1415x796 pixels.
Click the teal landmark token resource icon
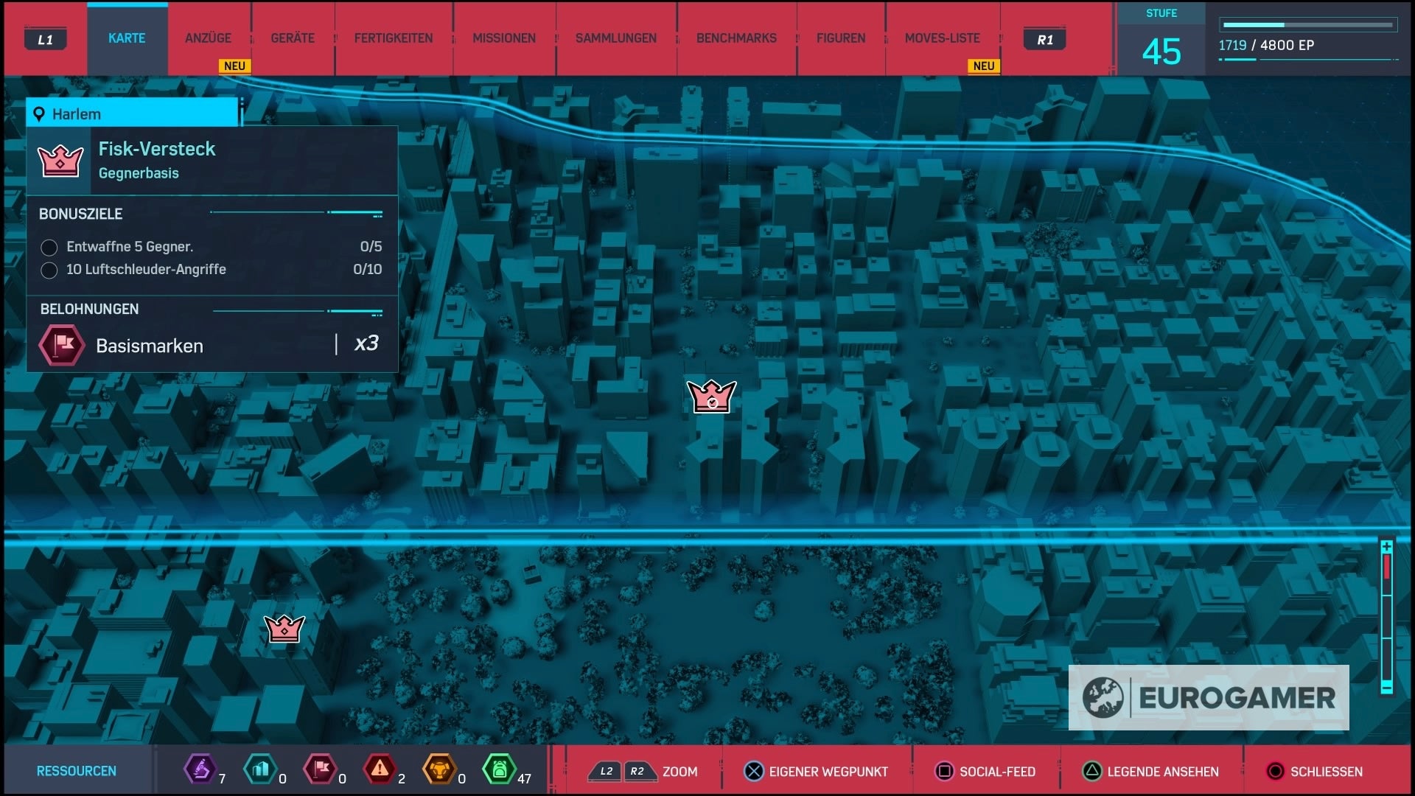[x=260, y=769]
